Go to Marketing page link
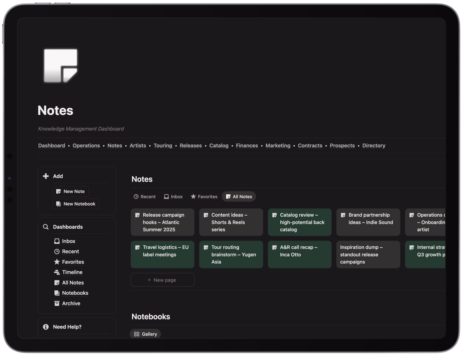This screenshot has width=463, height=356. (278, 146)
